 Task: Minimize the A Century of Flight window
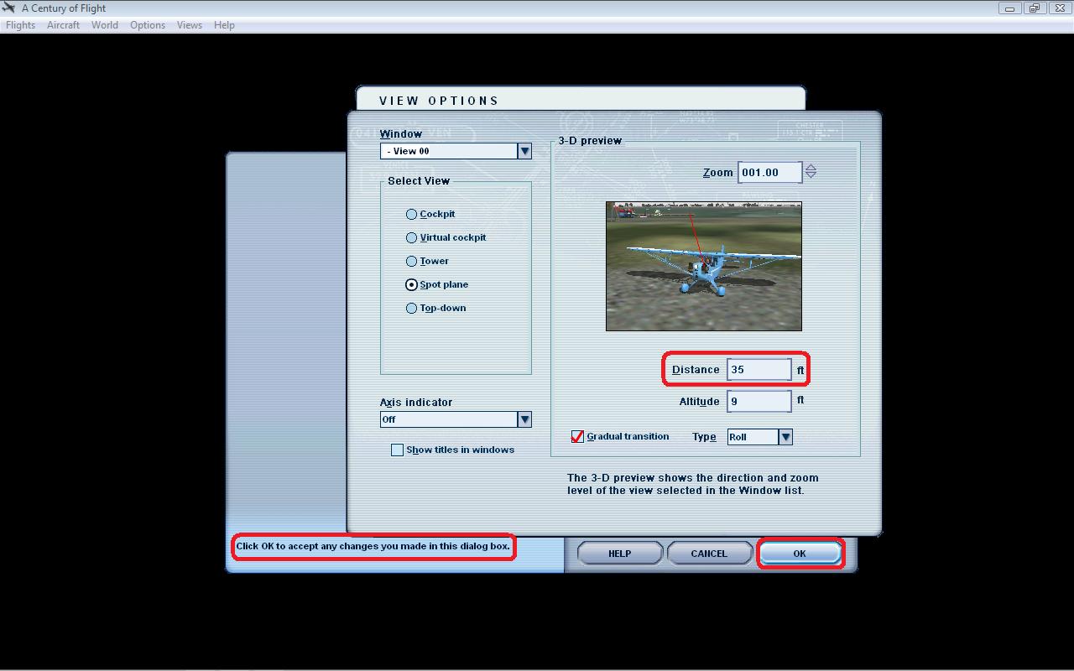pyautogui.click(x=1009, y=8)
